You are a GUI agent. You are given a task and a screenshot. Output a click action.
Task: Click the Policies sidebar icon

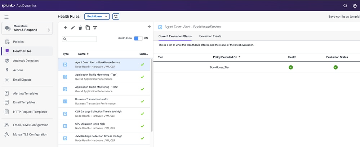coord(7,41)
